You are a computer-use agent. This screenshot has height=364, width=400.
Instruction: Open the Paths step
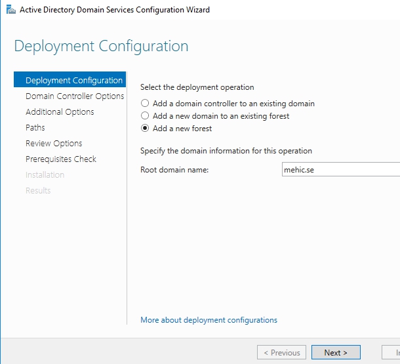[35, 128]
